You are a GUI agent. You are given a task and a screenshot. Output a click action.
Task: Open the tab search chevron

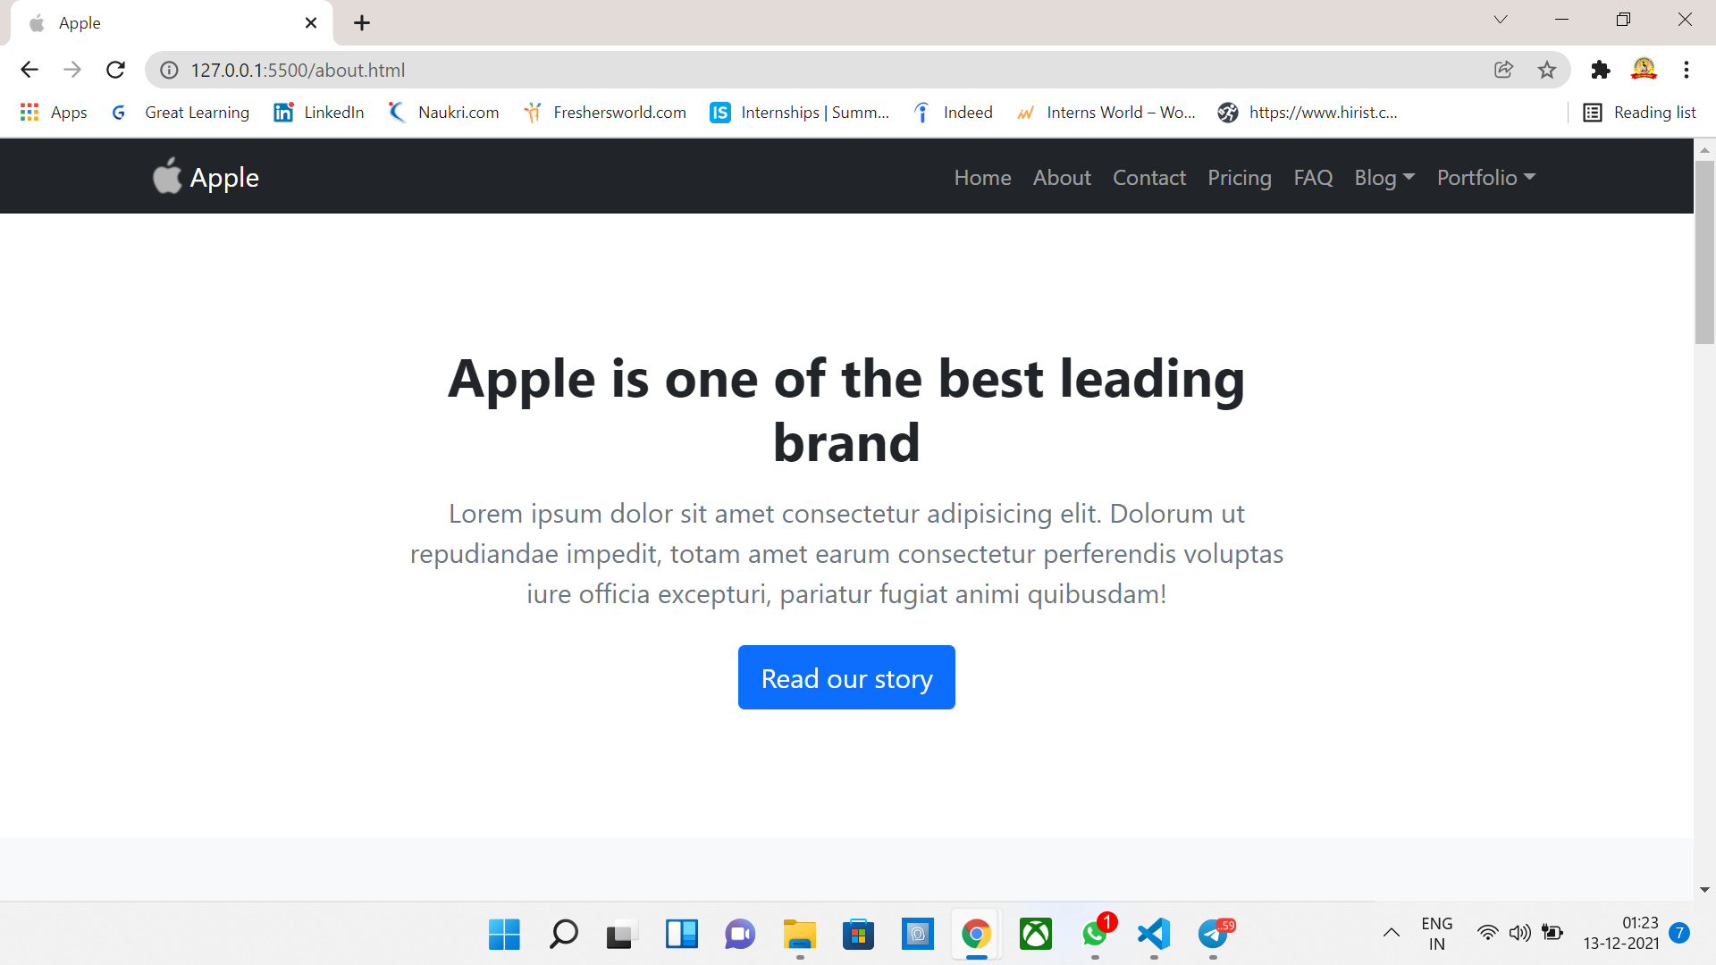pos(1501,19)
